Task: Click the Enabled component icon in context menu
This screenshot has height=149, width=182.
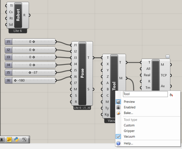Action: pyautogui.click(x=118, y=107)
